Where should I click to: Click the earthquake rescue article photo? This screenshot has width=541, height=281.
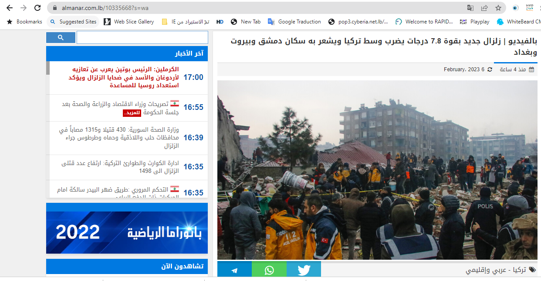coord(377,170)
